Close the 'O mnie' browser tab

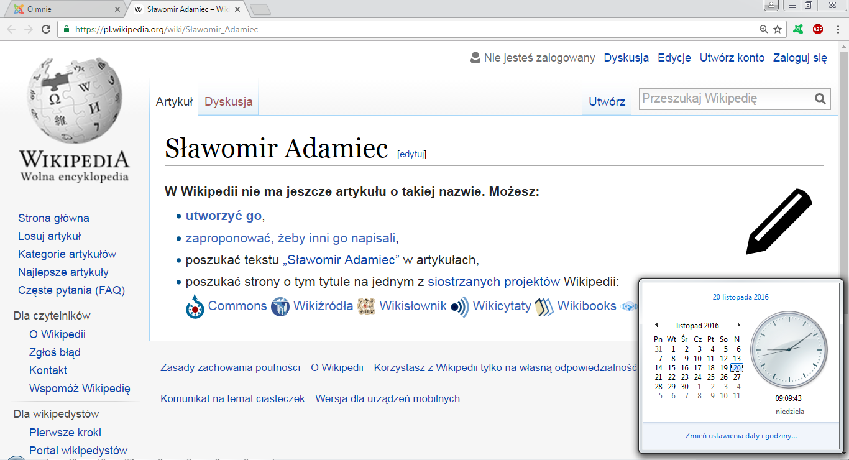coord(117,10)
